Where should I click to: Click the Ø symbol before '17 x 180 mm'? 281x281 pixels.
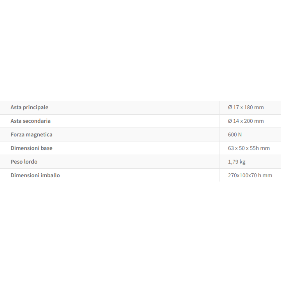coord(230,107)
